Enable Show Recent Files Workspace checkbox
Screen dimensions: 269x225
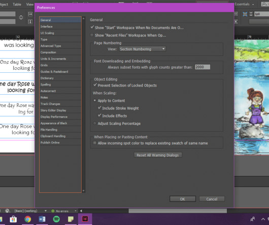tap(92, 35)
